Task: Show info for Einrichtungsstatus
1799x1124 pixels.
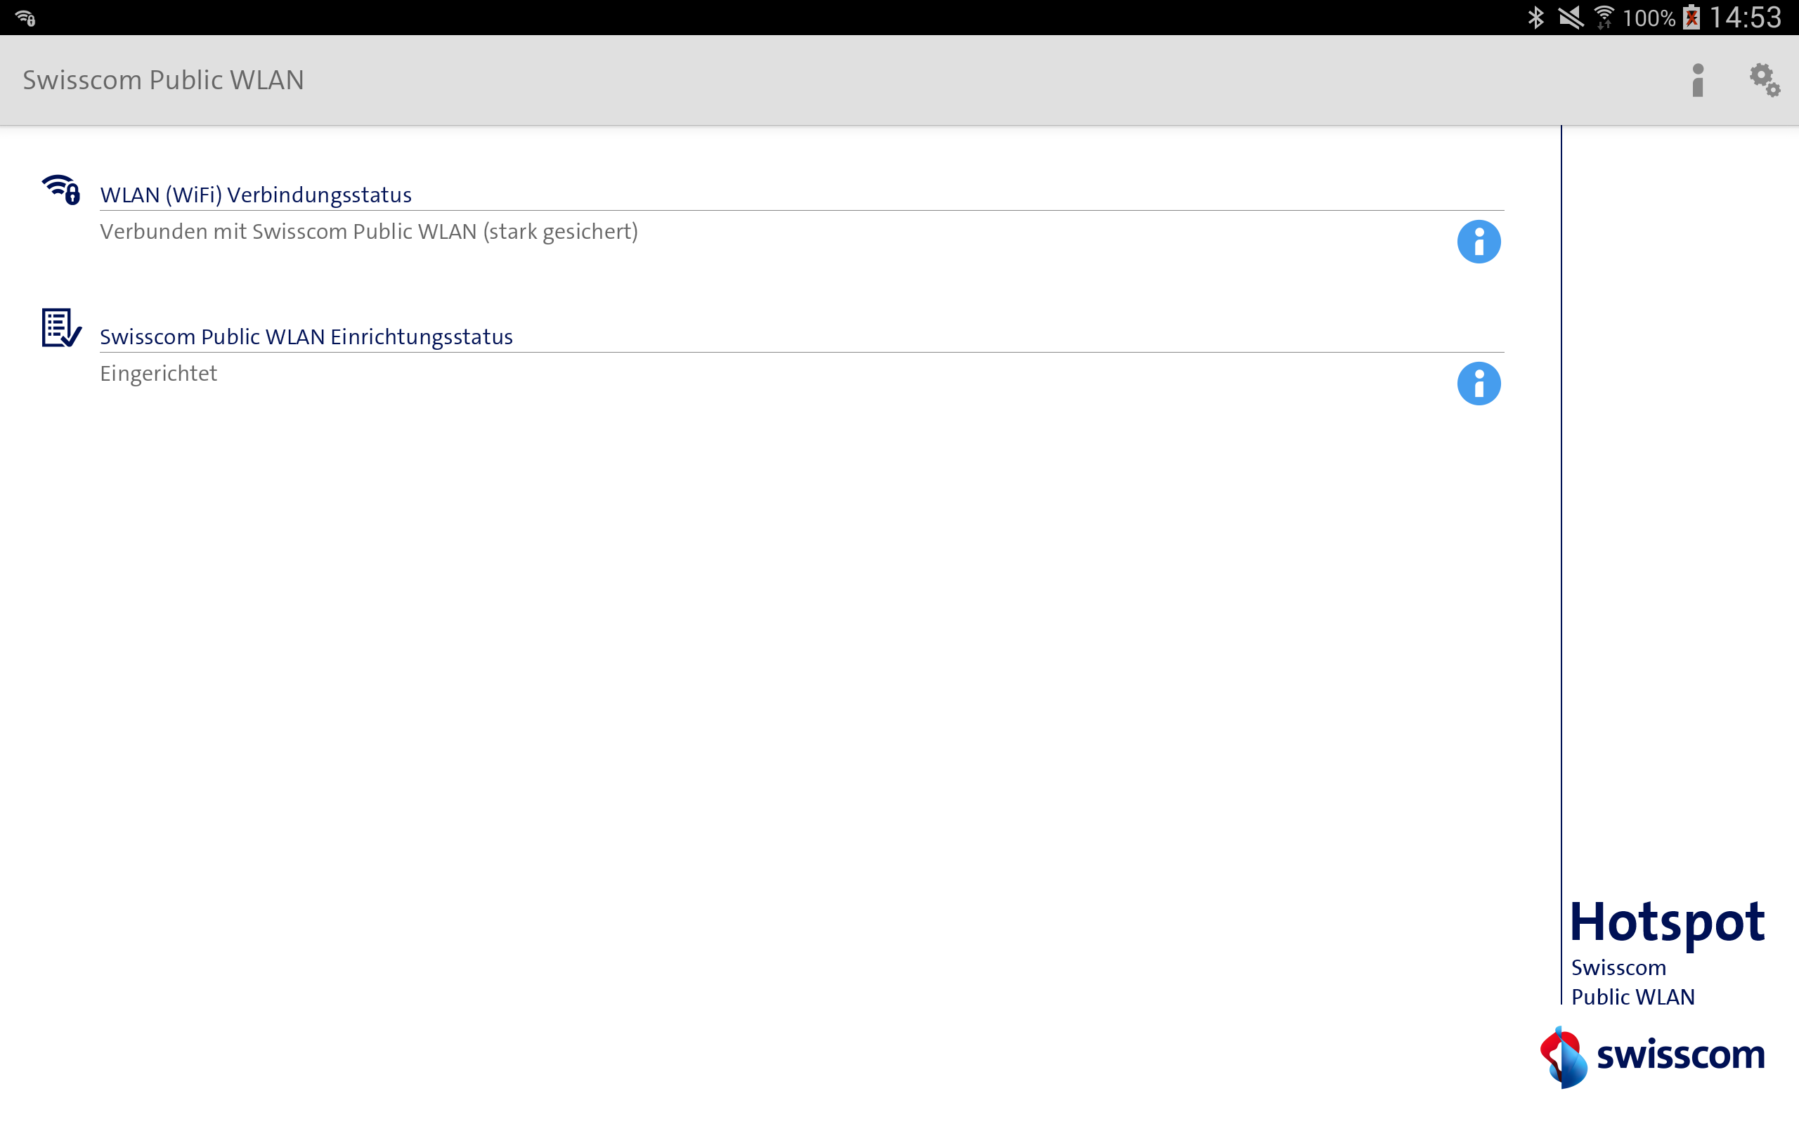Action: (1479, 384)
